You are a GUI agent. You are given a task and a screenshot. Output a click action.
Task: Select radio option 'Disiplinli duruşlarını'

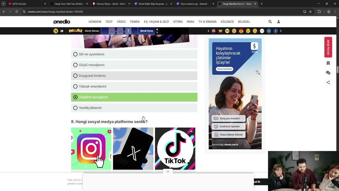click(134, 97)
